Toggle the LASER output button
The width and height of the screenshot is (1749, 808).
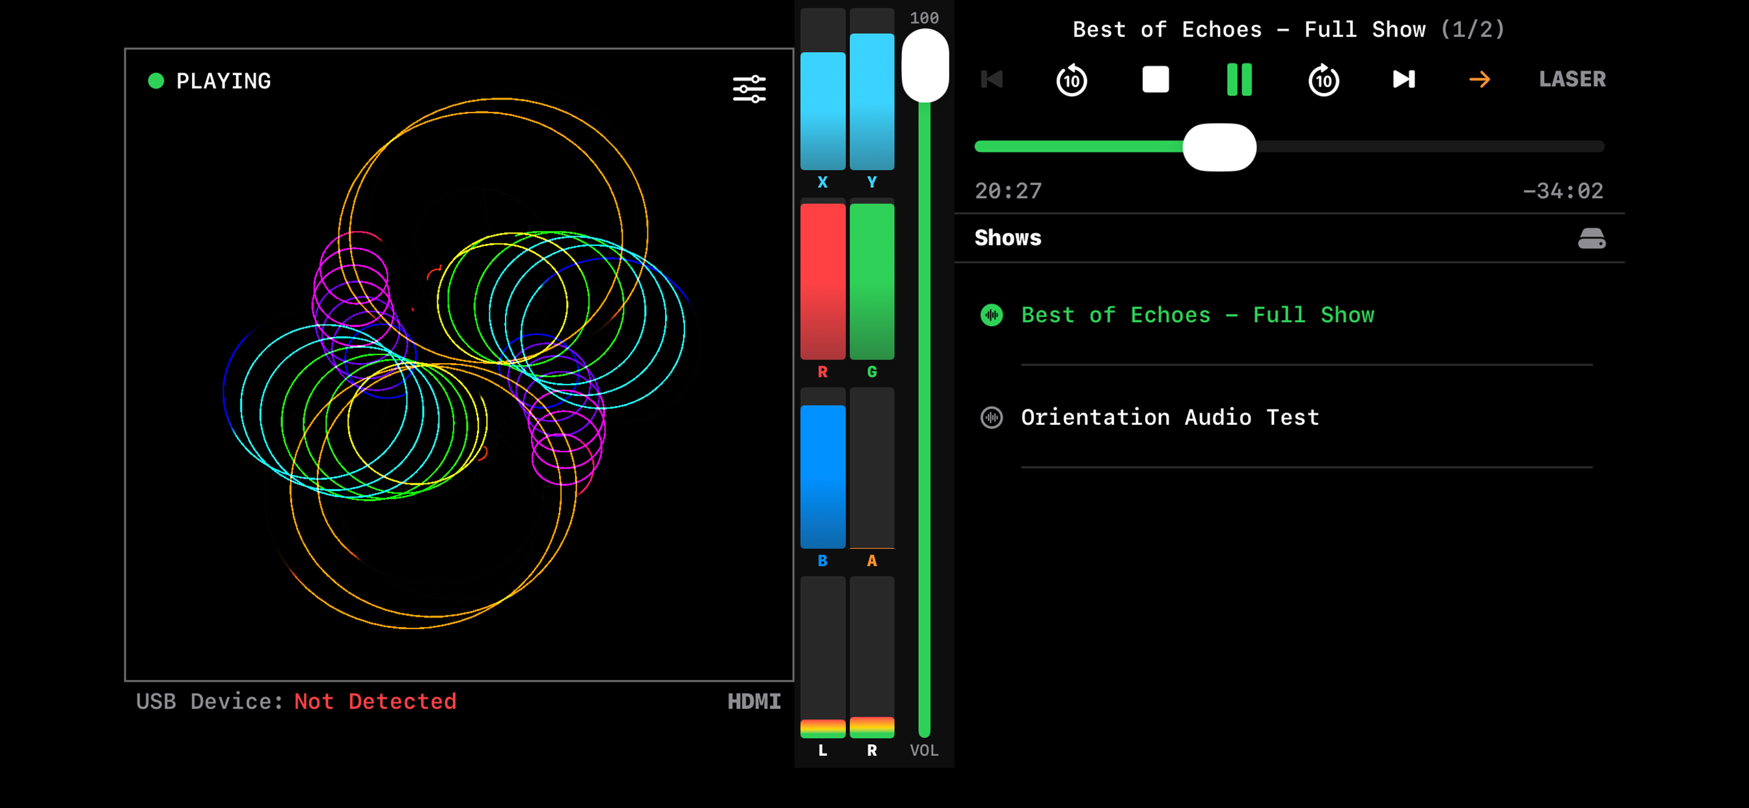coord(1572,79)
